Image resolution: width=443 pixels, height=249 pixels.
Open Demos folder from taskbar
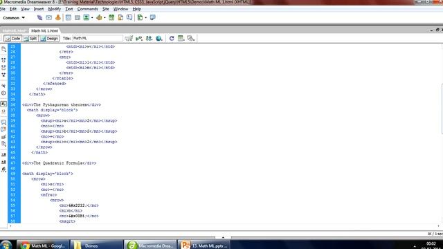[x=97, y=245]
